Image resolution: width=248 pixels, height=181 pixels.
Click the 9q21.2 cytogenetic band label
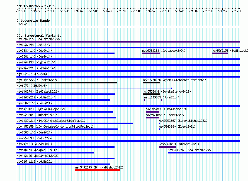tap(22, 24)
